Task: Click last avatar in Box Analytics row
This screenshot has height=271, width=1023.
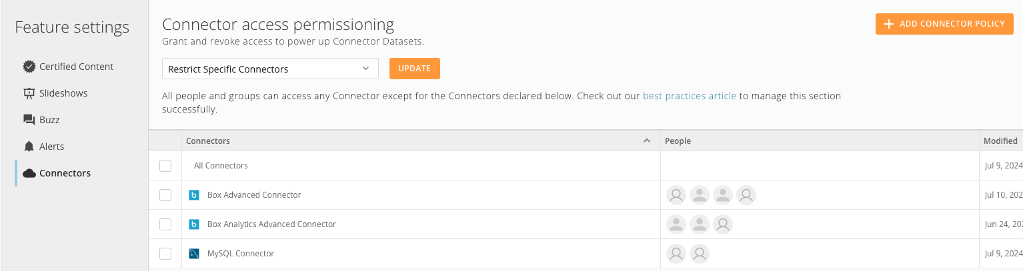Action: tap(723, 224)
